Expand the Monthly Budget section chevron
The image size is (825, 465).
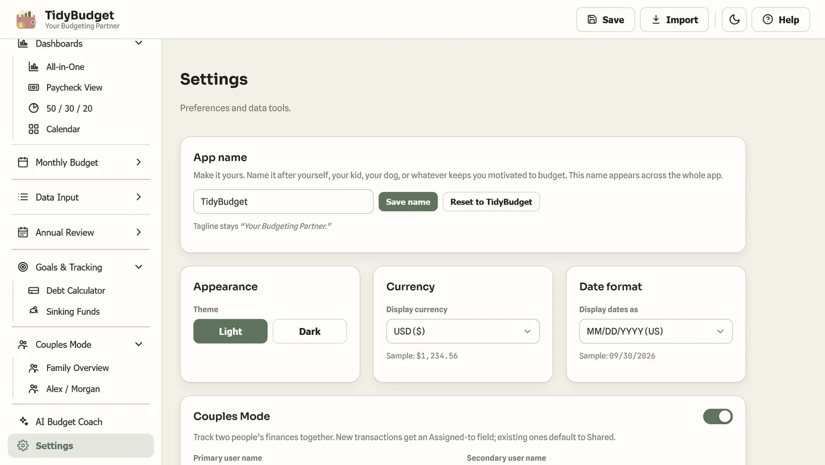139,162
